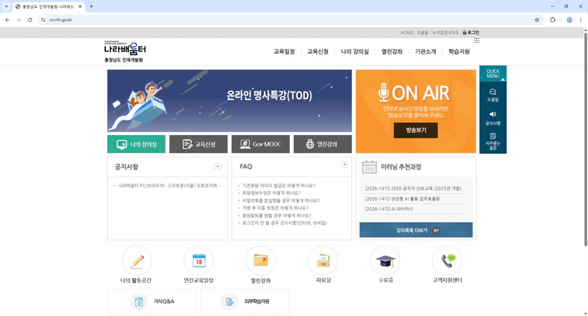Open course [2026-14기] AI 리터러시
The image size is (588, 316).
[x=389, y=209]
